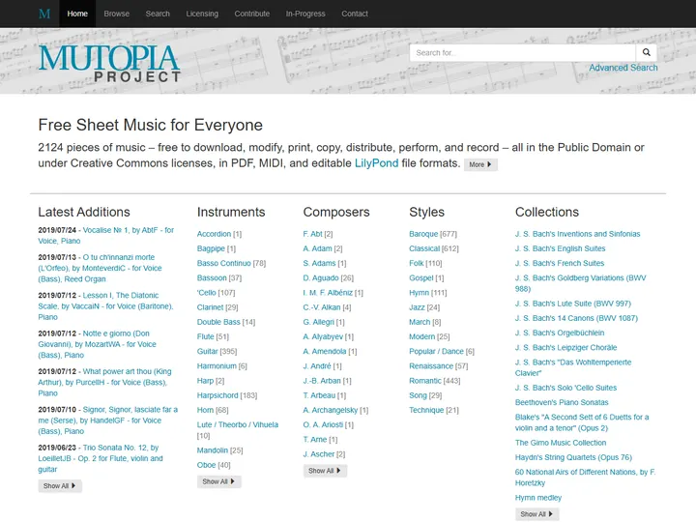Open the Browse menu item
The image size is (696, 522).
coord(117,14)
